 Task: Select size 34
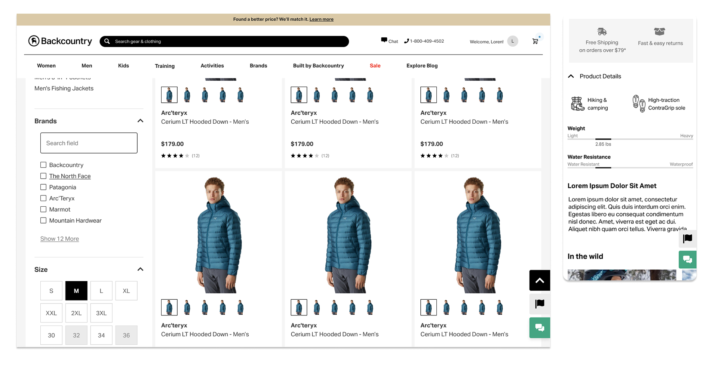pos(101,335)
